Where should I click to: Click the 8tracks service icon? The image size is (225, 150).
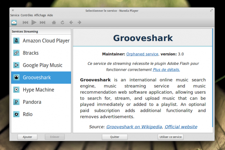click(x=16, y=53)
